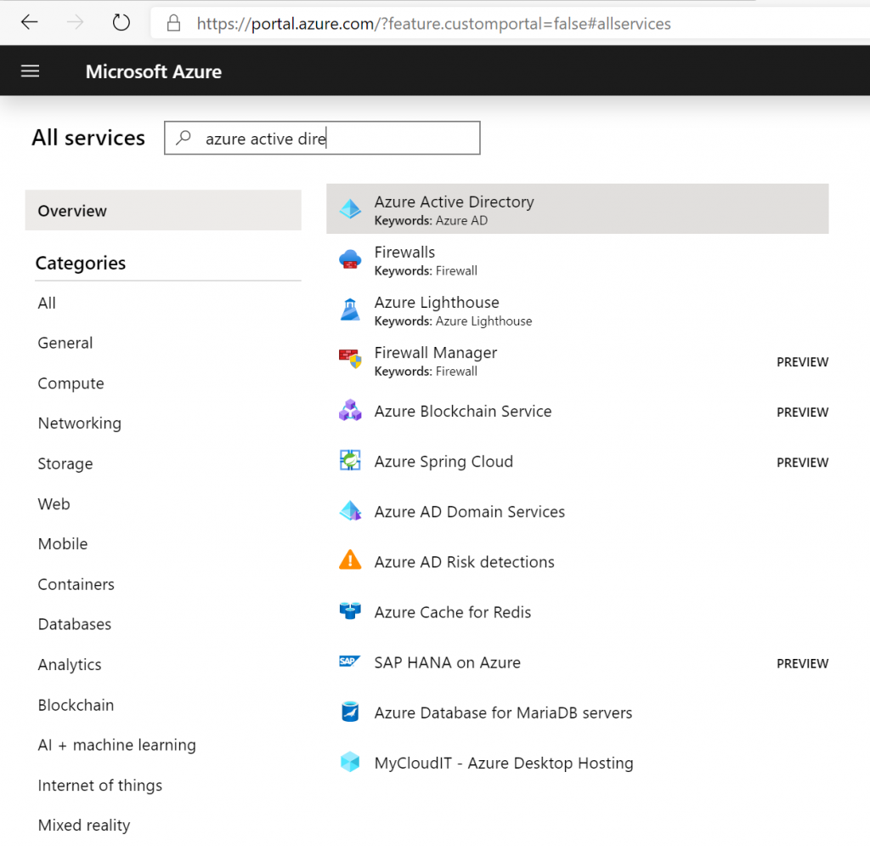Click the PREVIEW label for Firewall Manager
Image resolution: width=870 pixels, height=846 pixels.
click(802, 362)
